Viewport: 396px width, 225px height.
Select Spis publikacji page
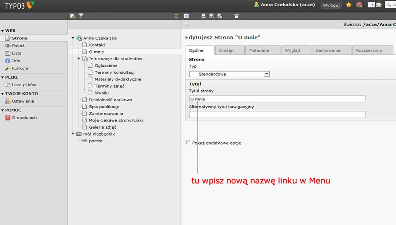click(104, 107)
